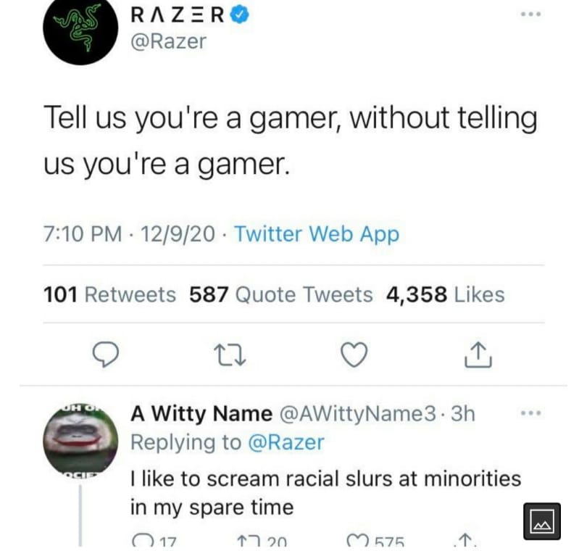Screen dimensions: 587x551
Task: Click the image icon at the bottom right
Action: 541,521
